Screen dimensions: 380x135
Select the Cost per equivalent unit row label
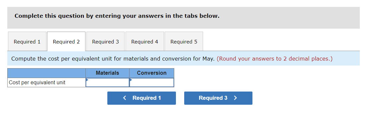coord(37,83)
